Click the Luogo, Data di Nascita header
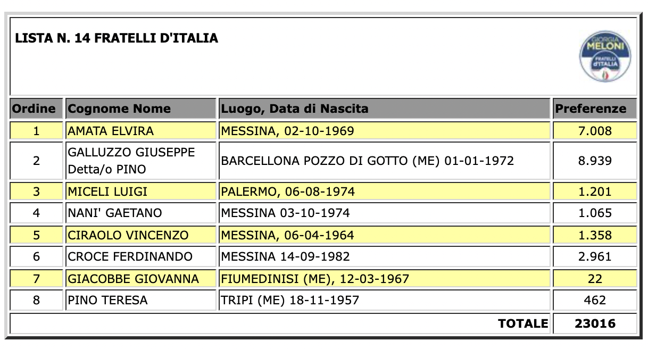648x349 pixels. [x=384, y=109]
